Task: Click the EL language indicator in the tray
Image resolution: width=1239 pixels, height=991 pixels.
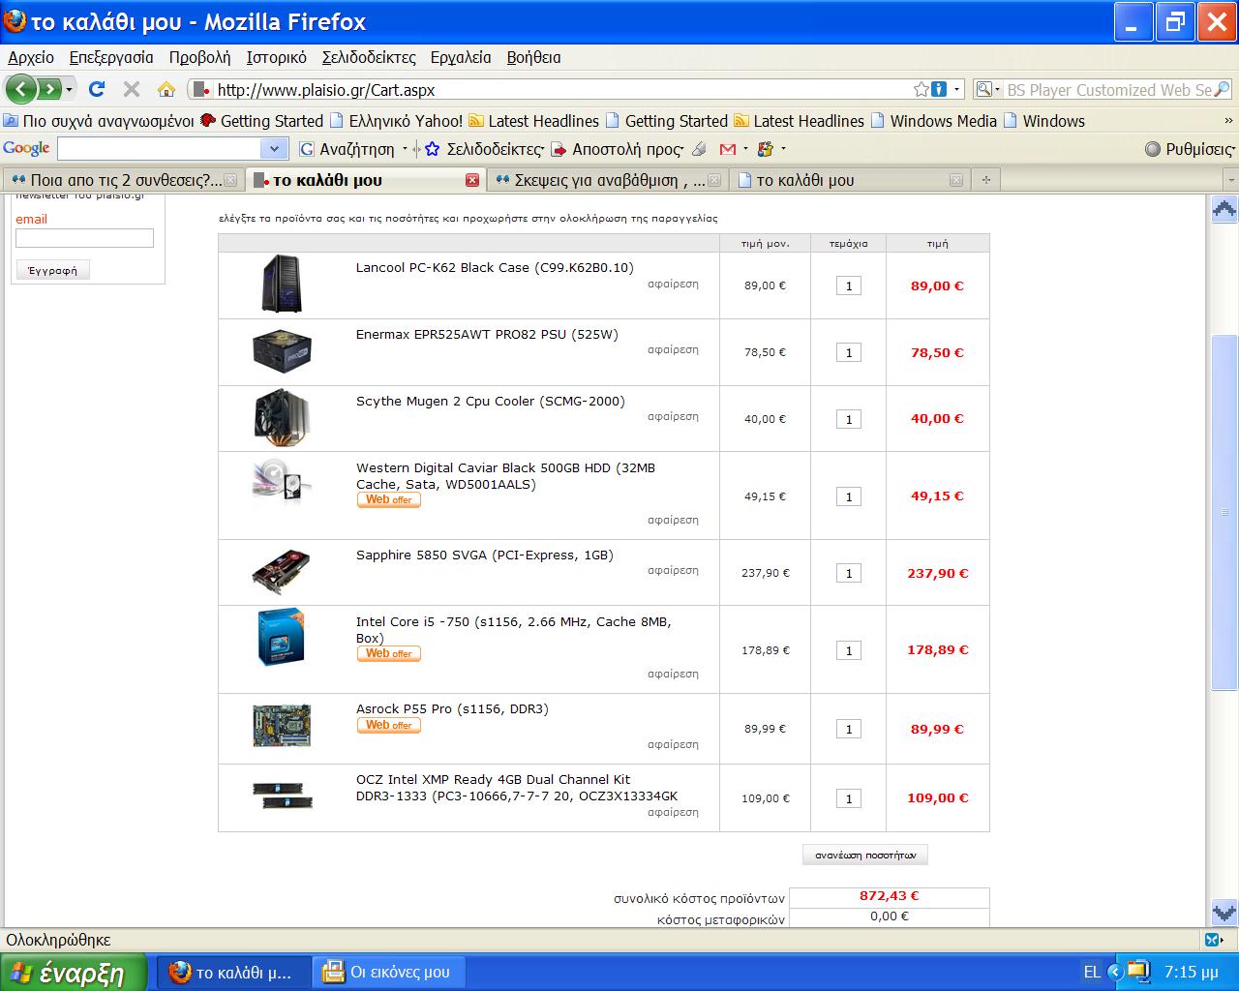Action: pyautogui.click(x=1092, y=972)
